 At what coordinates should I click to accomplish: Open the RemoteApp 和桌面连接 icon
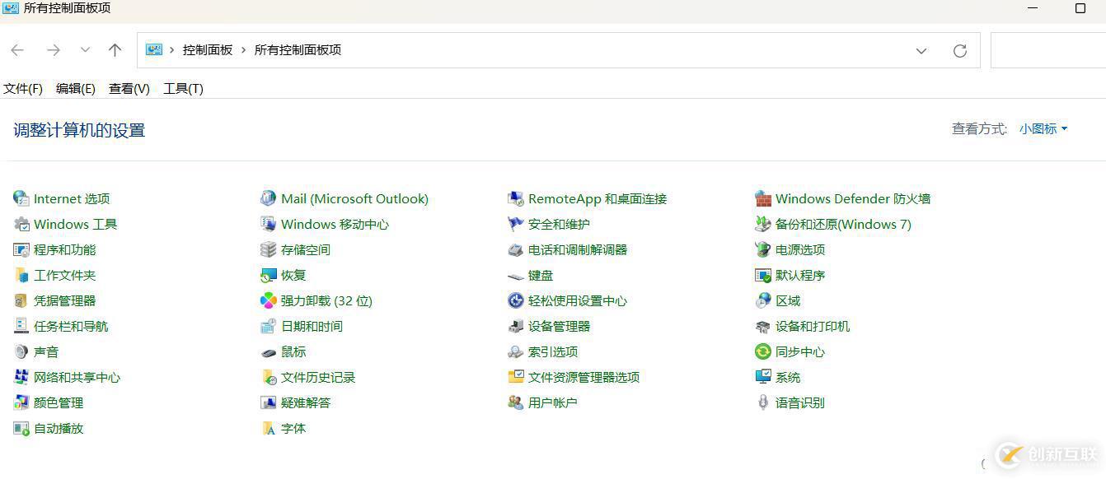point(515,198)
